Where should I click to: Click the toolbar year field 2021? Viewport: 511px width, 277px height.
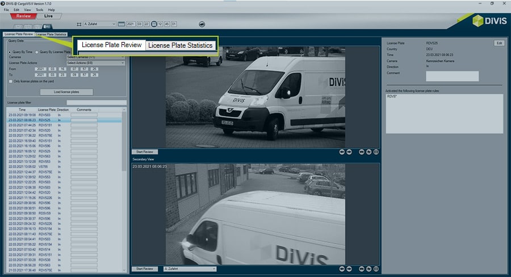(x=131, y=24)
